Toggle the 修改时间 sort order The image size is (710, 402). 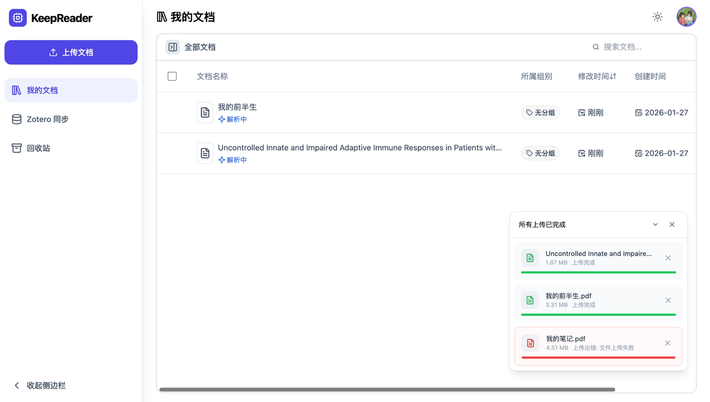tap(597, 77)
